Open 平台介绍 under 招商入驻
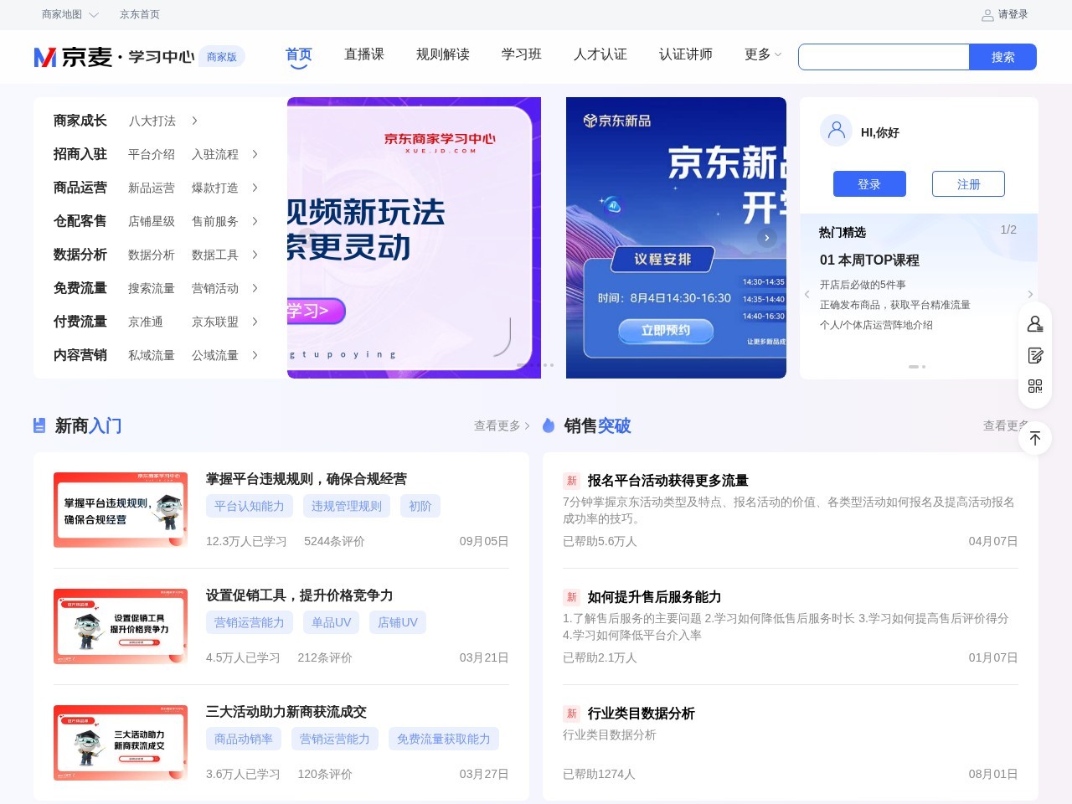Image resolution: width=1072 pixels, height=804 pixels. [152, 154]
